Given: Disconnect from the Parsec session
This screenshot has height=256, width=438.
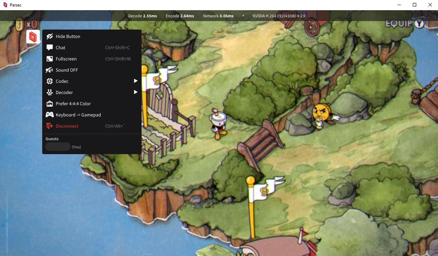Looking at the screenshot, I should coord(67,126).
